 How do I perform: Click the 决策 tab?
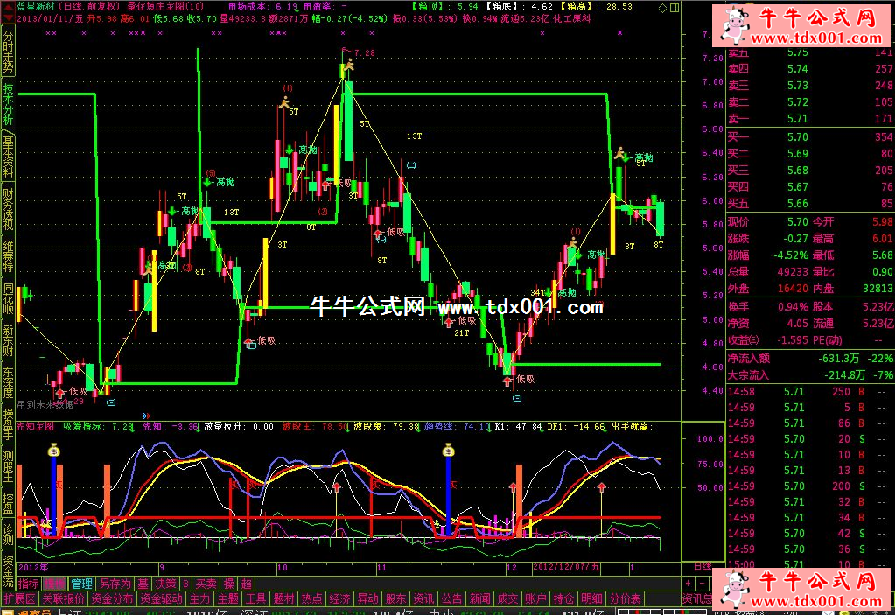[x=166, y=584]
